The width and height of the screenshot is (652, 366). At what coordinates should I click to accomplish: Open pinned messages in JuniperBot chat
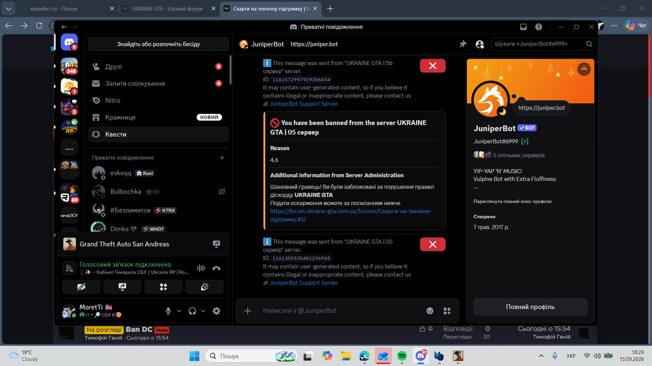click(x=463, y=44)
